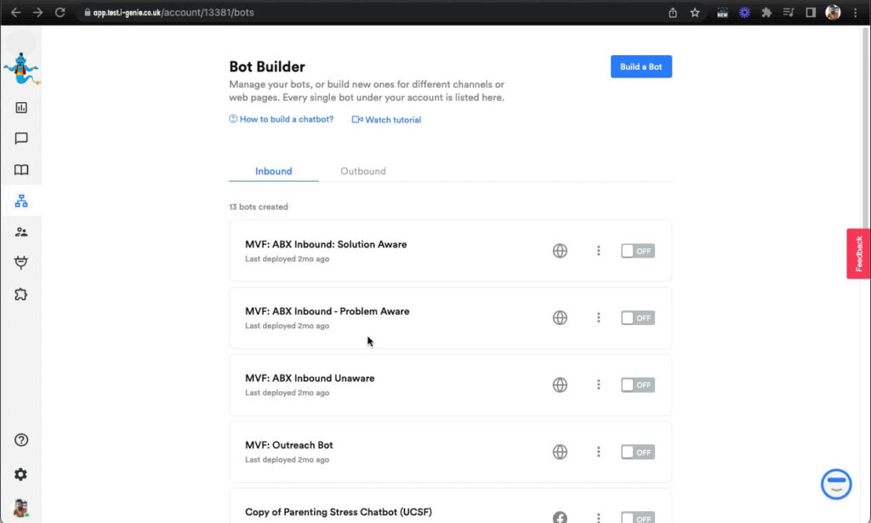The width and height of the screenshot is (871, 523).
Task: Click the red Feedback side tab
Action: click(858, 253)
